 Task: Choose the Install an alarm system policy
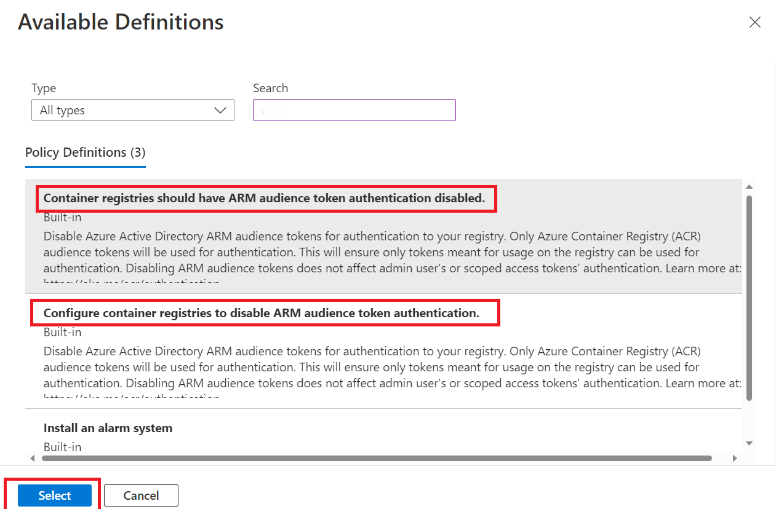pyautogui.click(x=108, y=428)
